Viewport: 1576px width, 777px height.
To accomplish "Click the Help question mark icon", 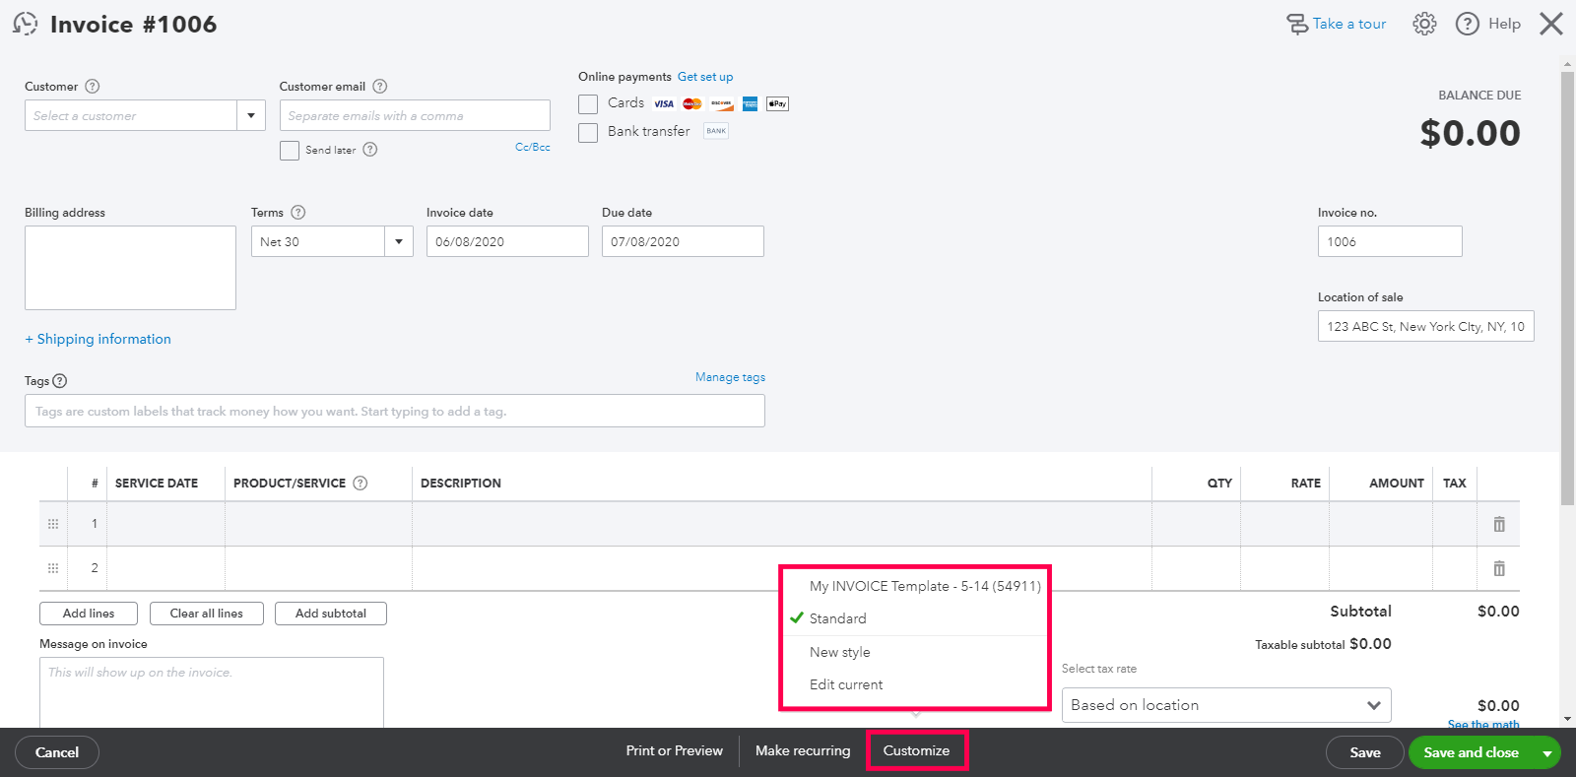I will coord(1468,24).
